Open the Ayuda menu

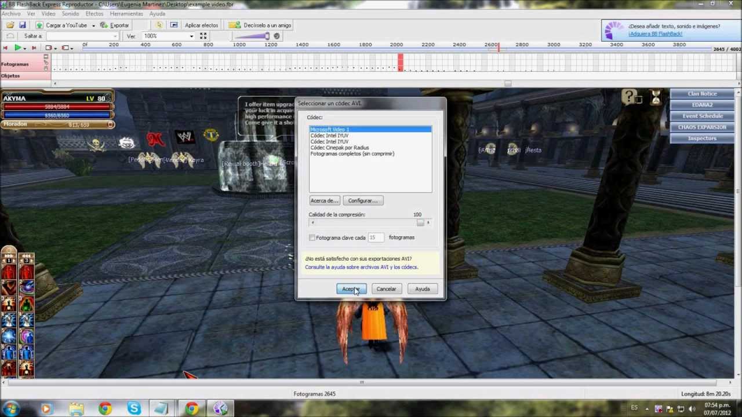click(157, 13)
